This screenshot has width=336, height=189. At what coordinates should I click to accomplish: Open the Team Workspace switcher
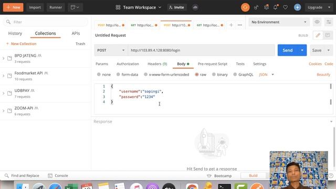click(x=139, y=7)
